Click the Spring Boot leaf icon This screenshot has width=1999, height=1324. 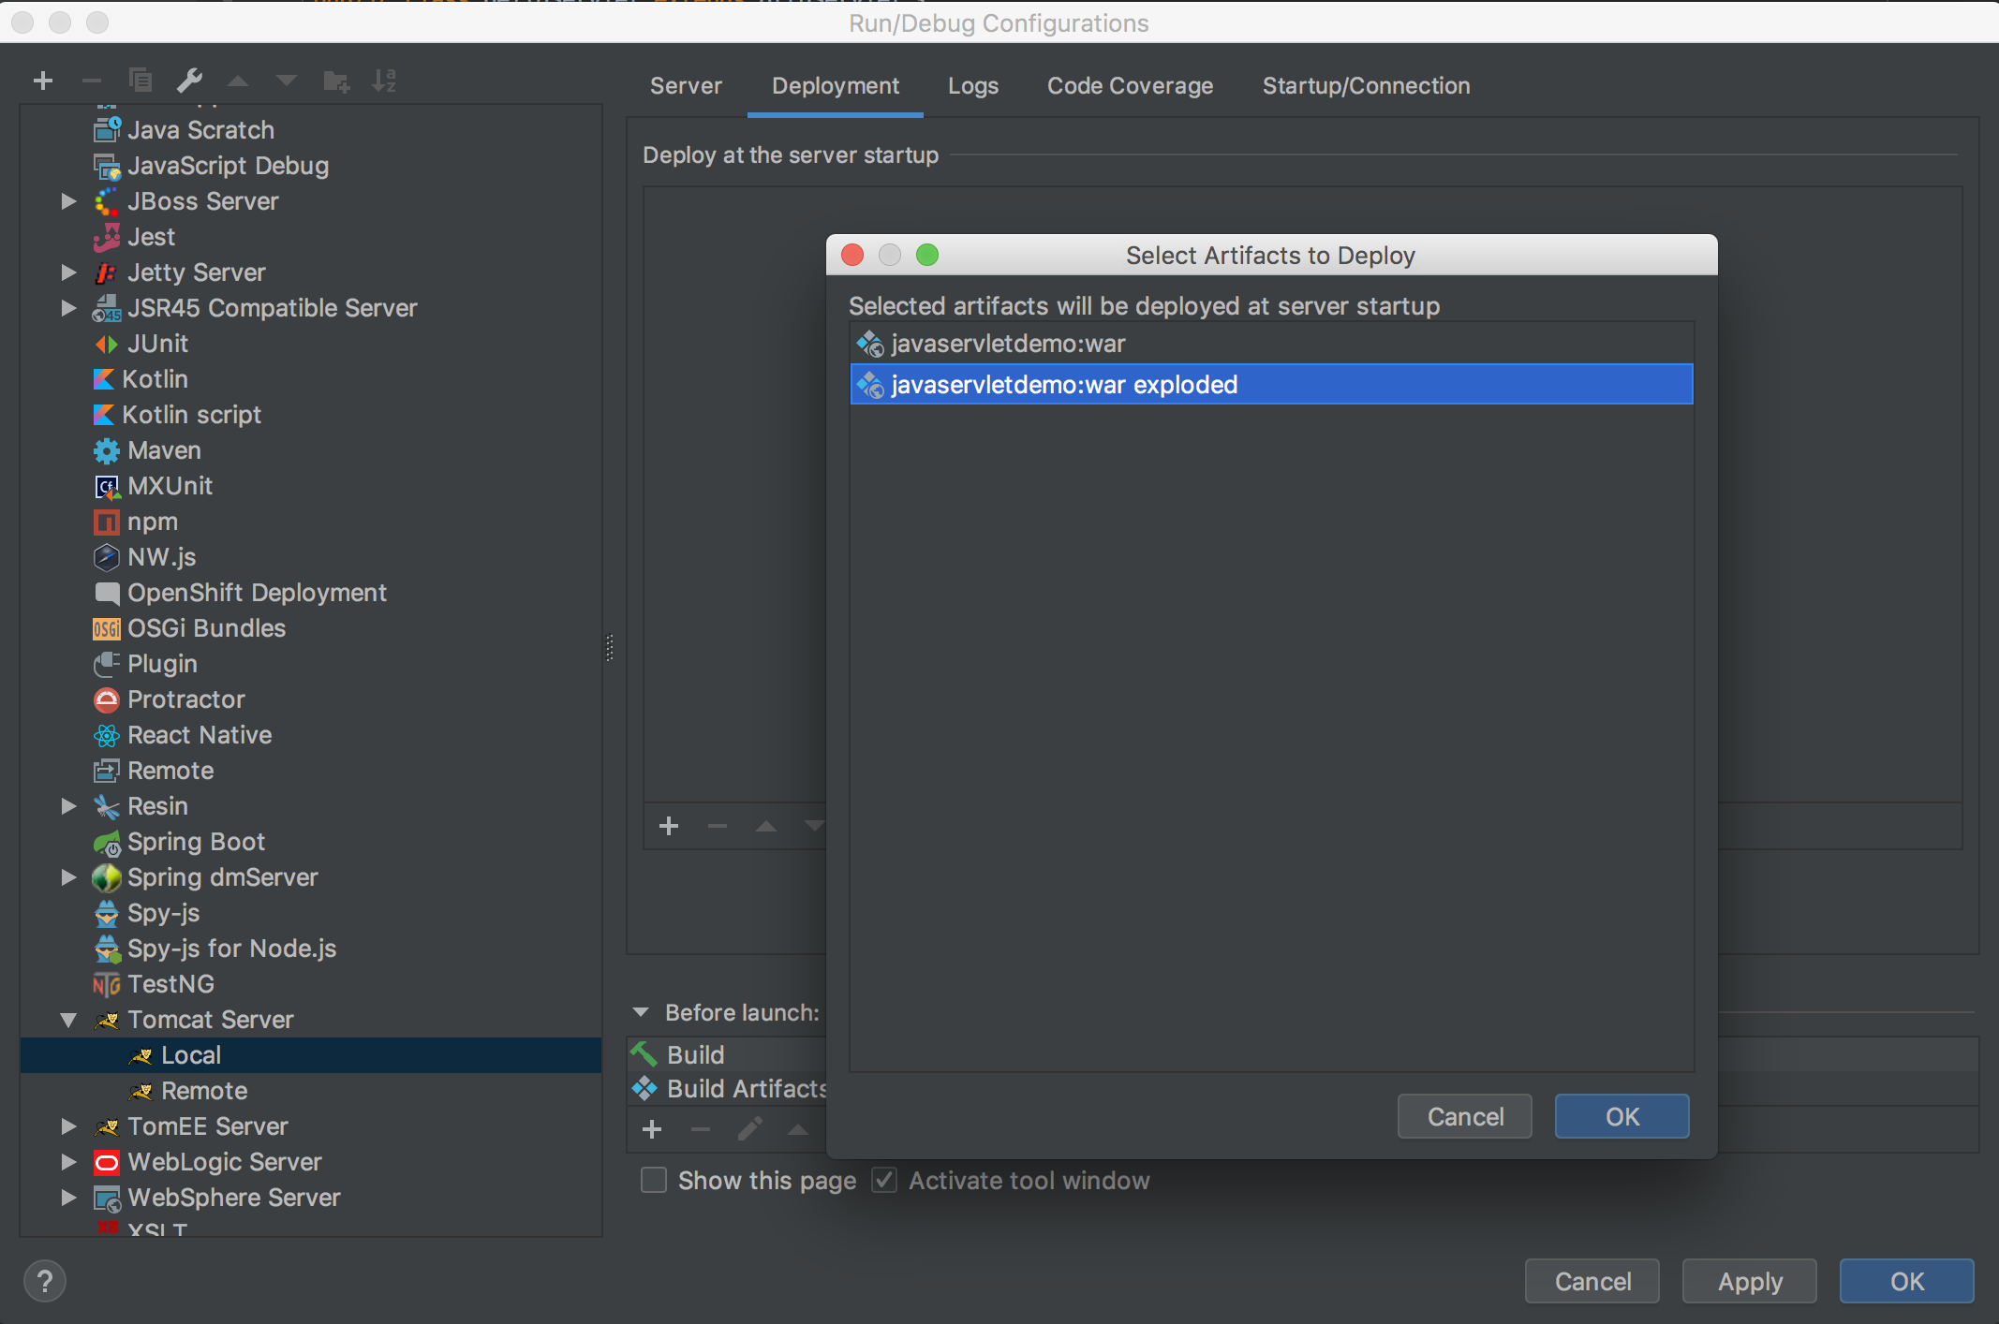(x=107, y=843)
